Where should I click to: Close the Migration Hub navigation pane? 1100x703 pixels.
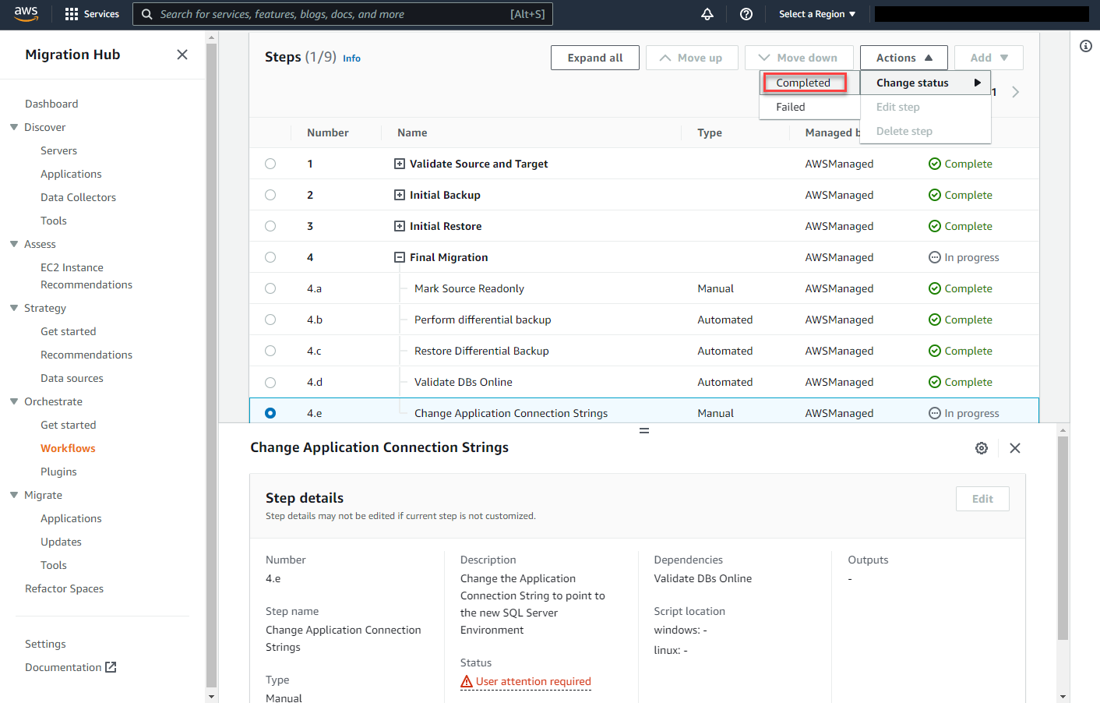click(182, 55)
